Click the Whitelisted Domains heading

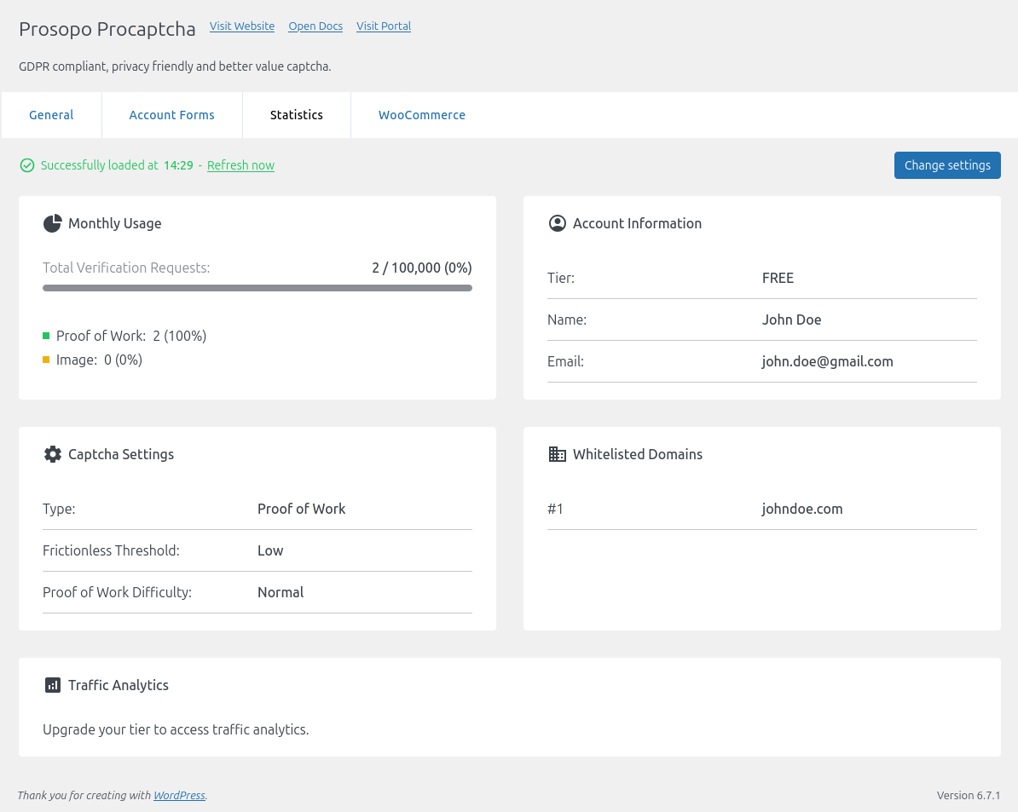click(x=638, y=454)
